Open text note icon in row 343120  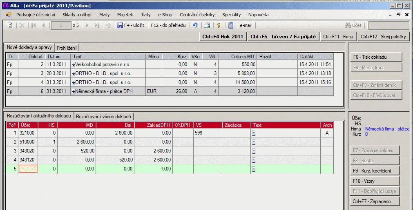pos(254,160)
